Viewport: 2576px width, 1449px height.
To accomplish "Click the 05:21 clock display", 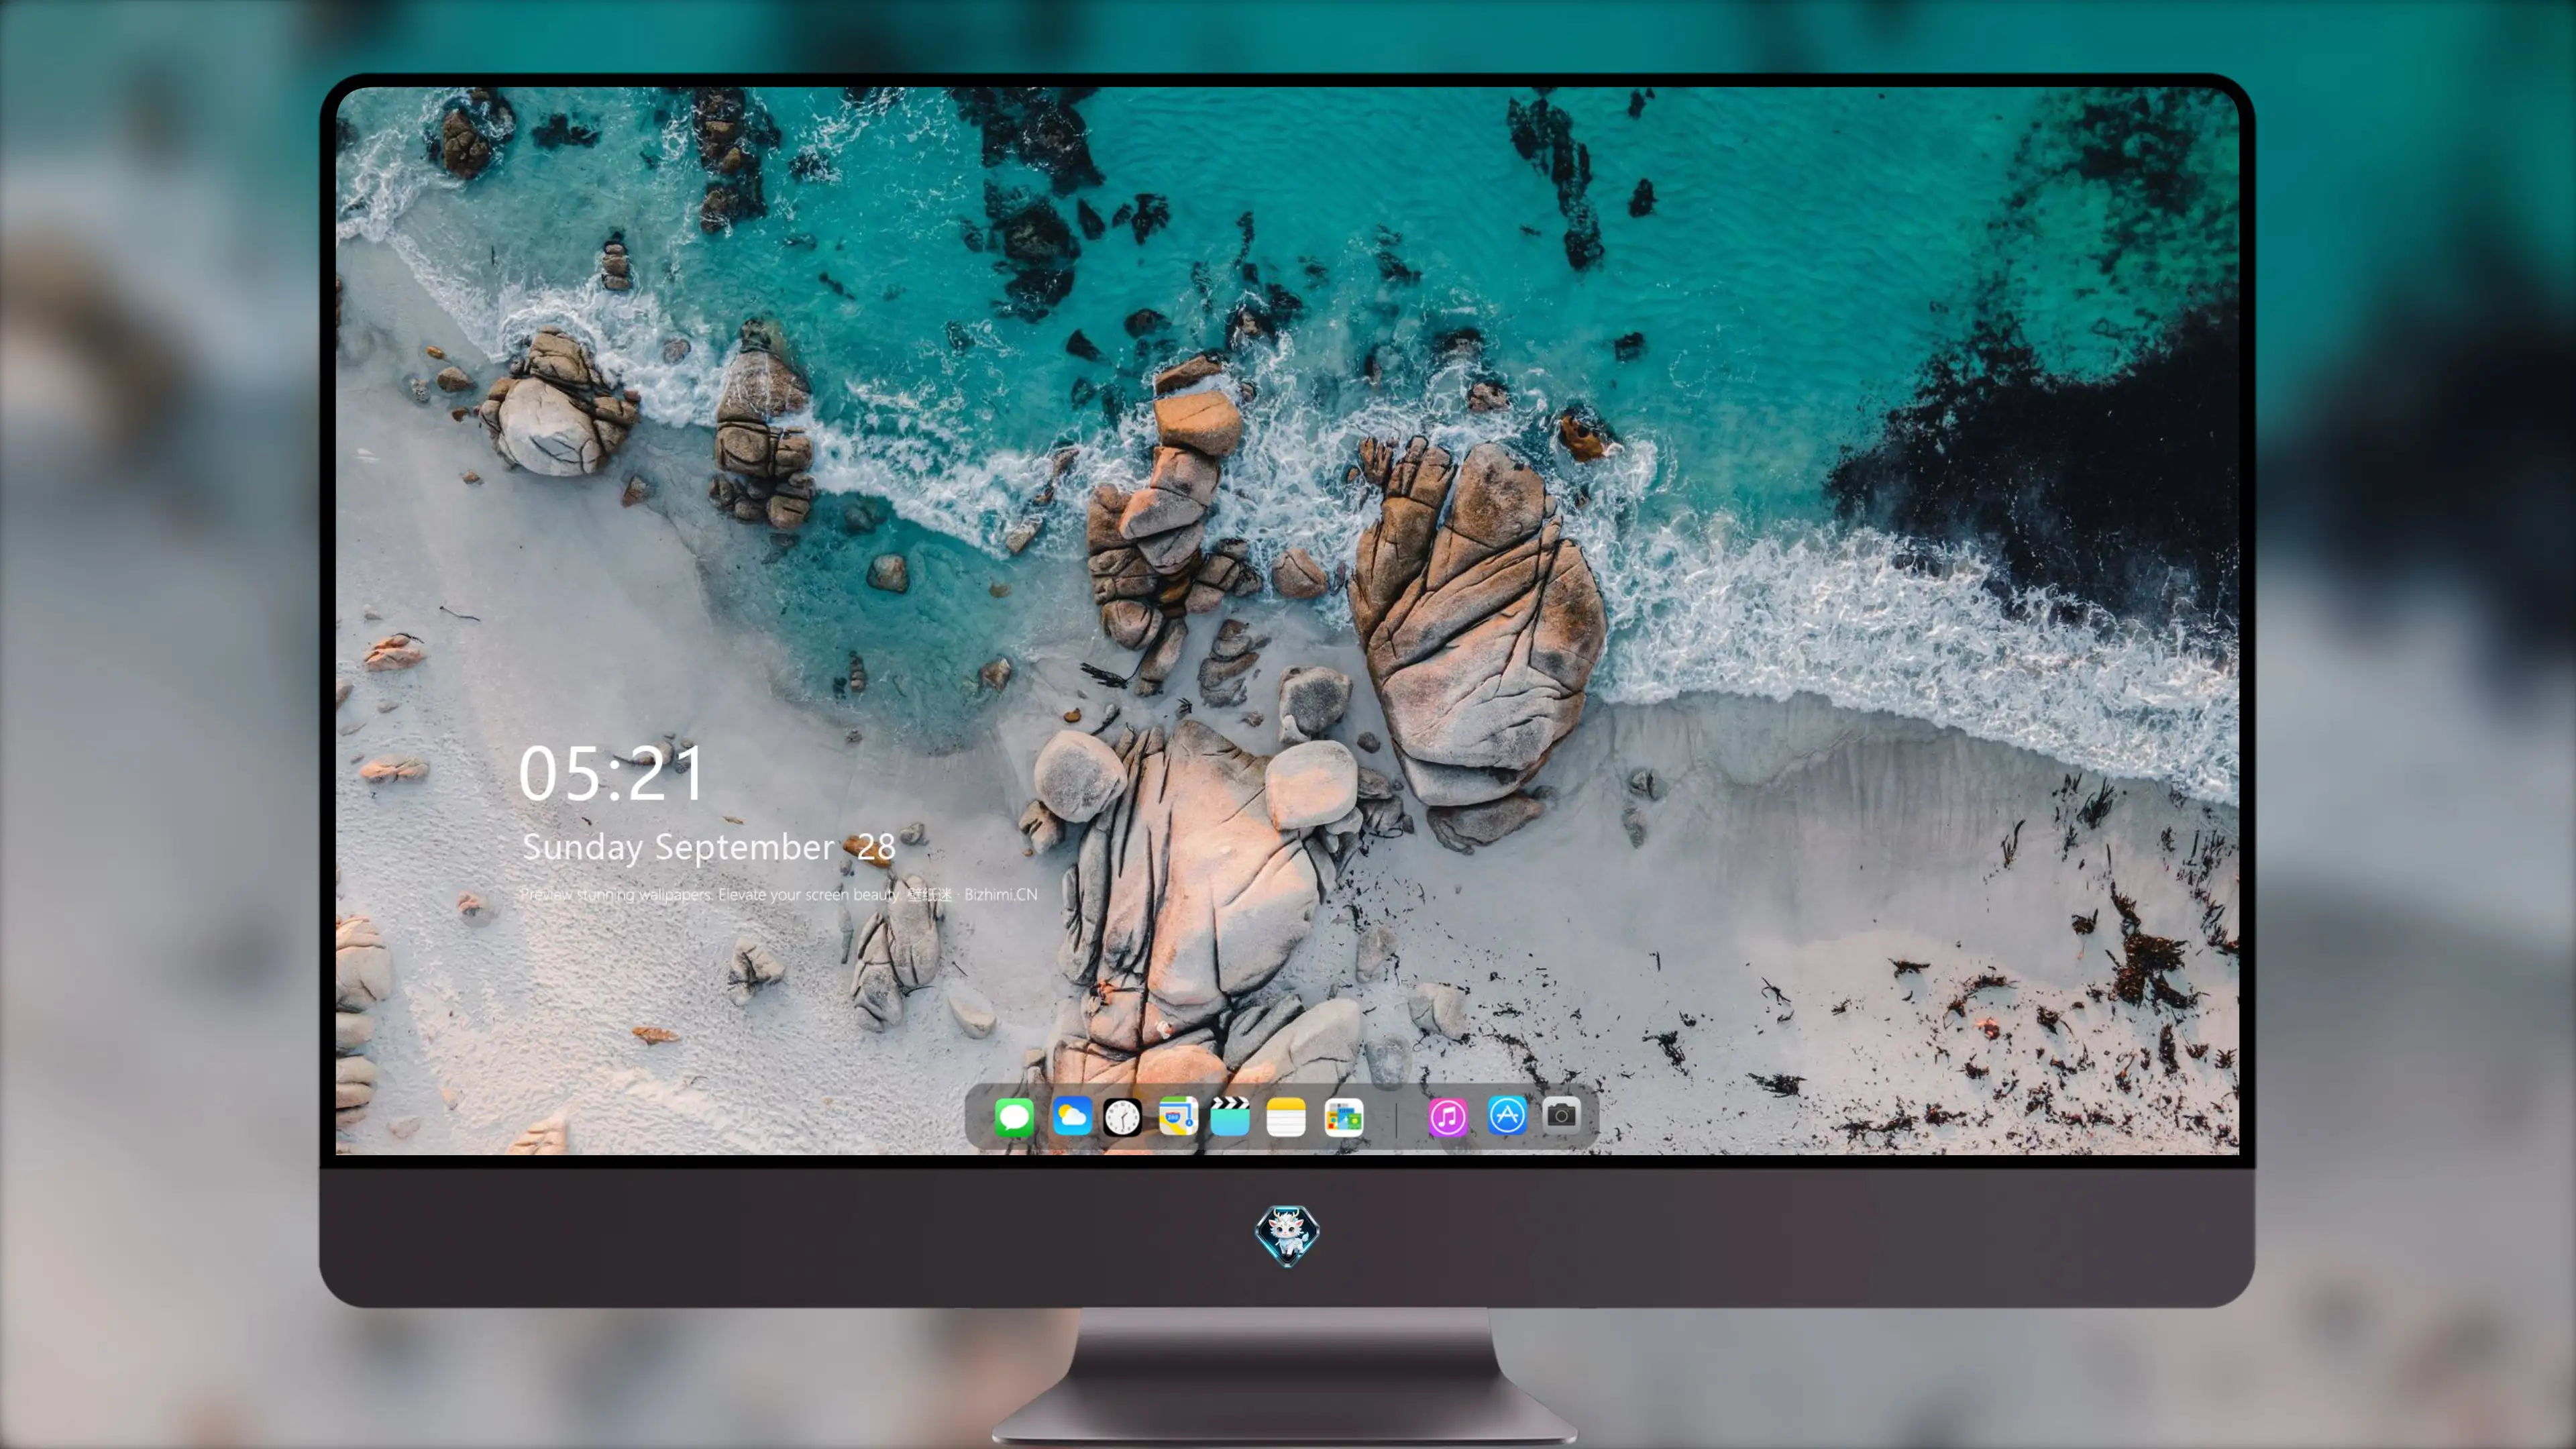I will coord(612,773).
